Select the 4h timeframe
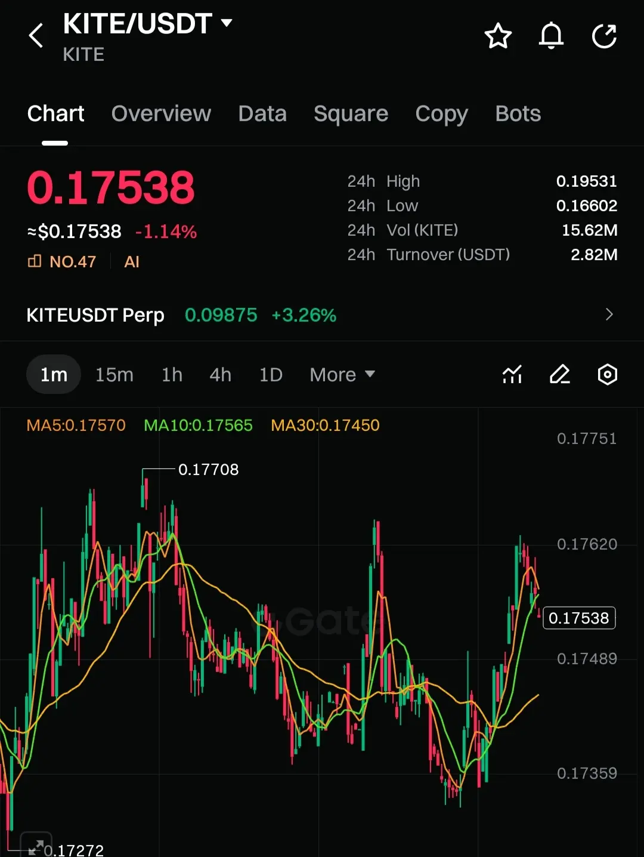Viewport: 644px width, 857px height. click(220, 375)
